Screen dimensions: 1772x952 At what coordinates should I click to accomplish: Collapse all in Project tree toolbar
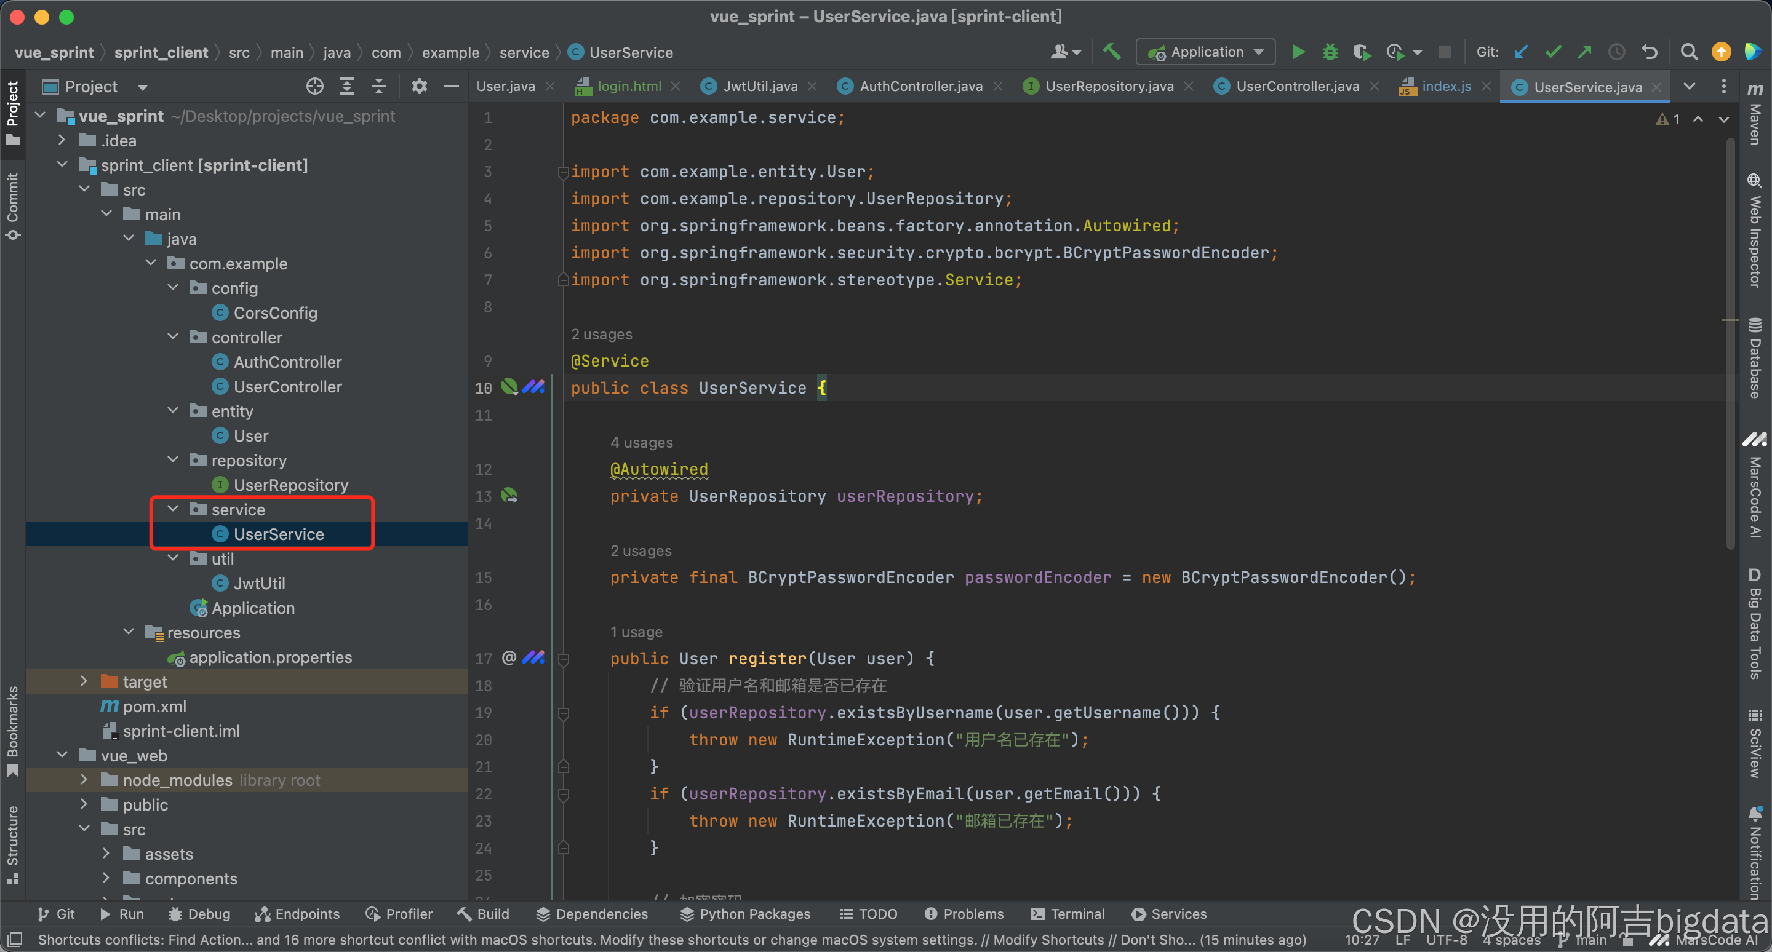[378, 87]
